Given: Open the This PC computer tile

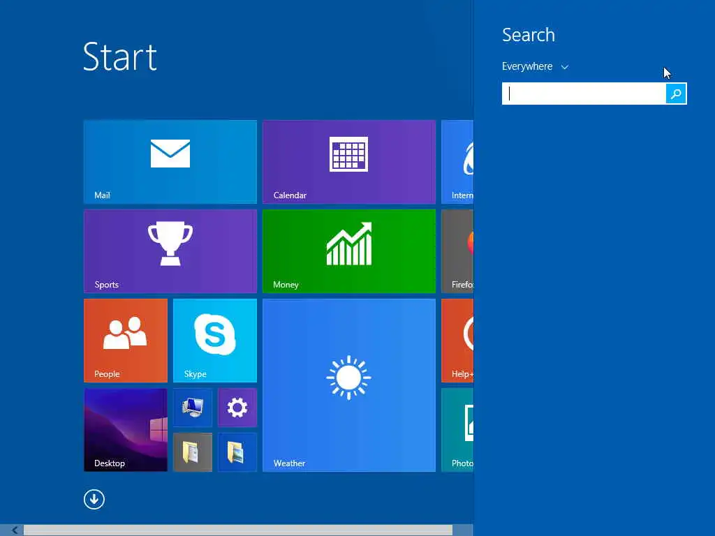Looking at the screenshot, I should [193, 408].
